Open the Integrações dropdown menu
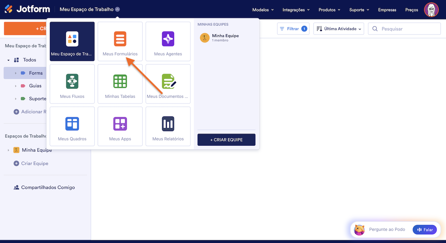This screenshot has height=243, width=446. click(x=296, y=10)
